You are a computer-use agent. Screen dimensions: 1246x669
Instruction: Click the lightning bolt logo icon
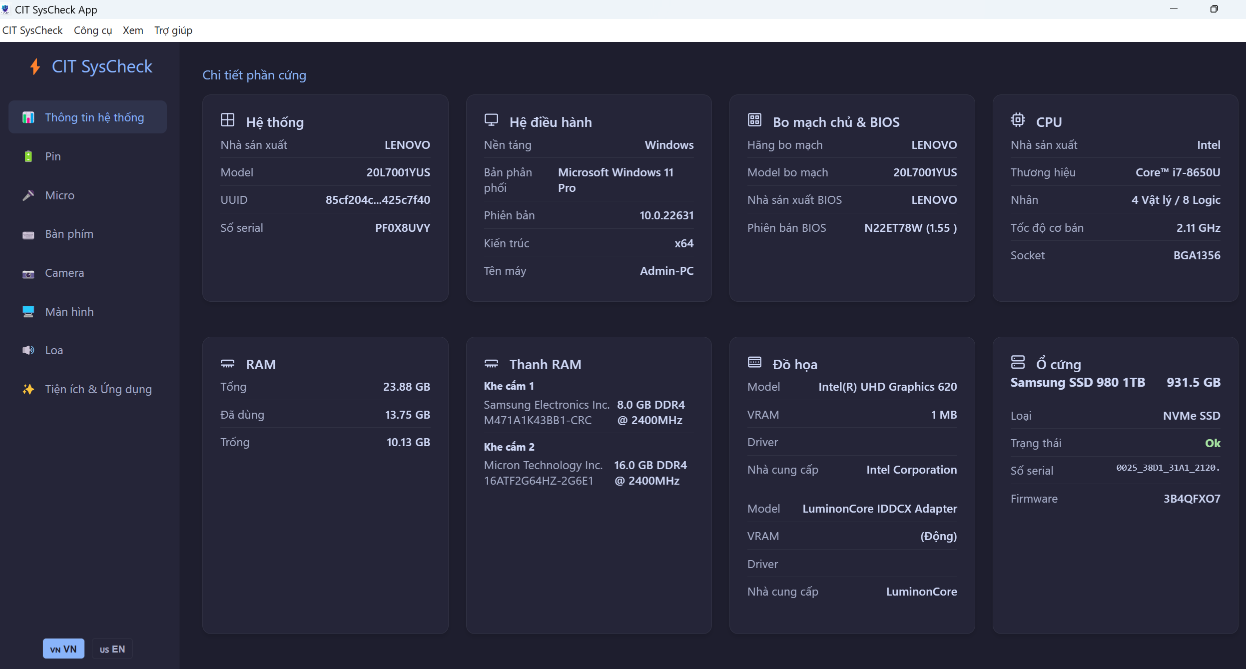[35, 66]
